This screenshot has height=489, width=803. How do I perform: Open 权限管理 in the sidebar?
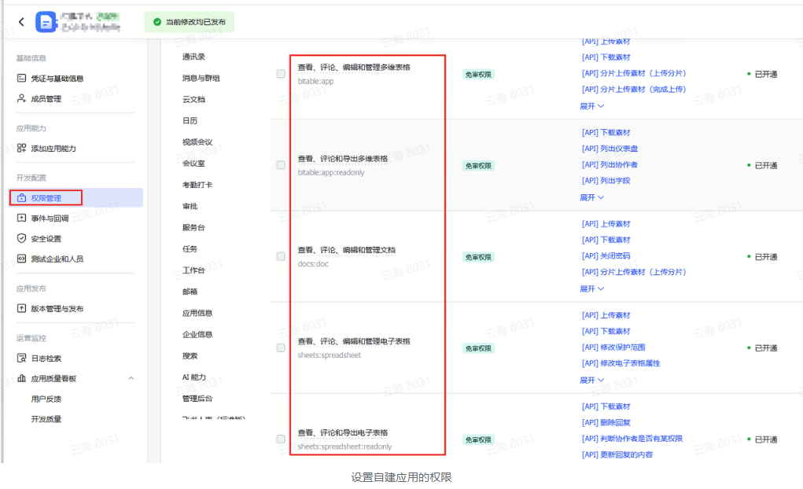(x=46, y=198)
